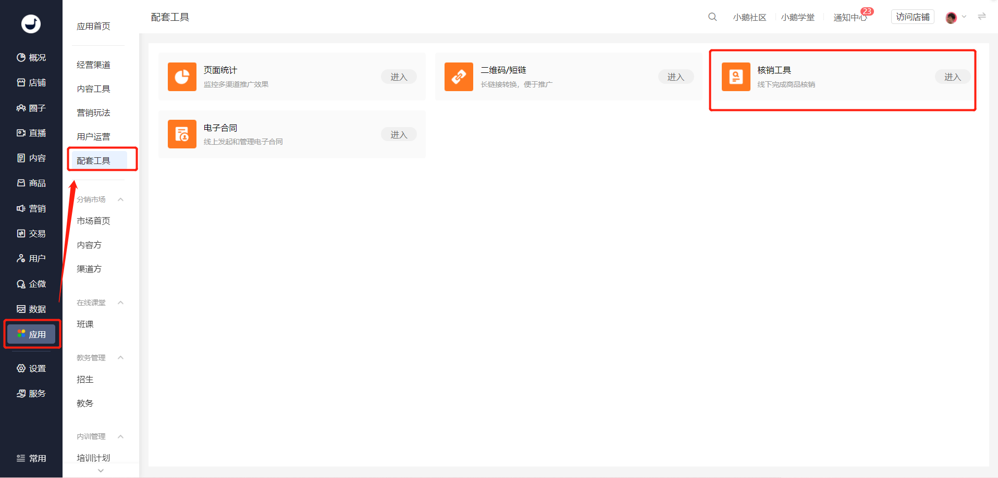Click the switch arrows icon top right
This screenshot has width=998, height=478.
tap(982, 17)
